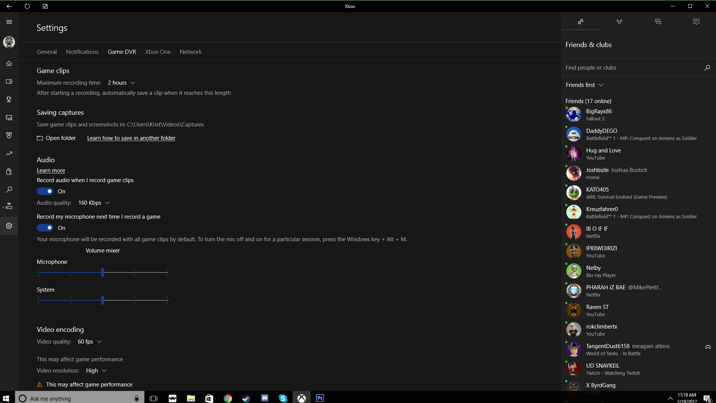Image resolution: width=716 pixels, height=403 pixels.
Task: Click the System volume slider handle
Action: [x=103, y=300]
